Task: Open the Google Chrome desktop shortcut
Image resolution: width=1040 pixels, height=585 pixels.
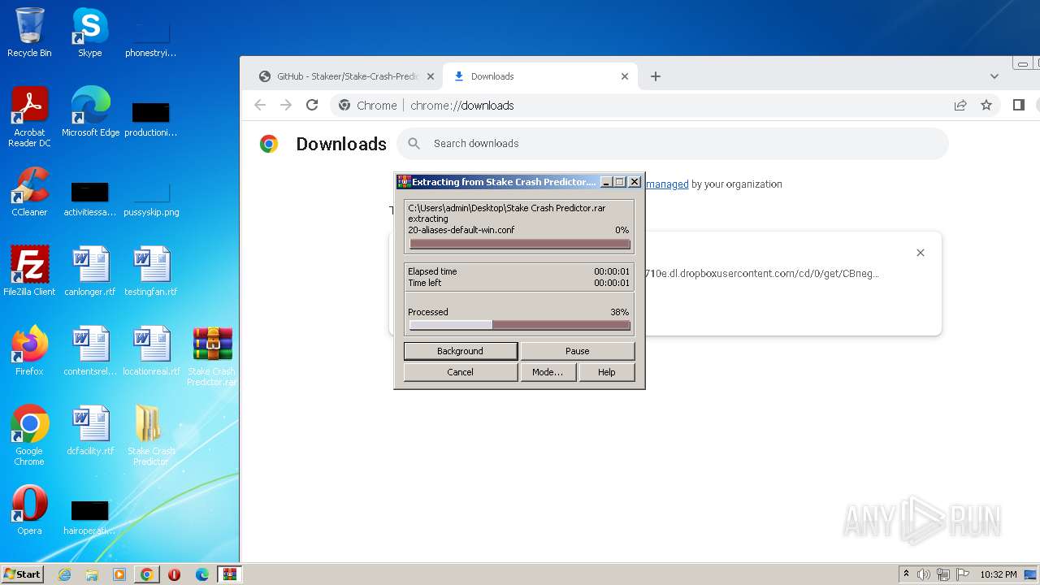Action: tap(29, 435)
